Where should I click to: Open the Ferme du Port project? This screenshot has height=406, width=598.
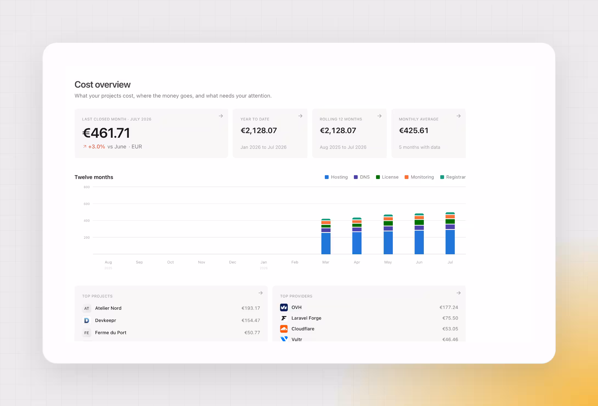(171, 333)
